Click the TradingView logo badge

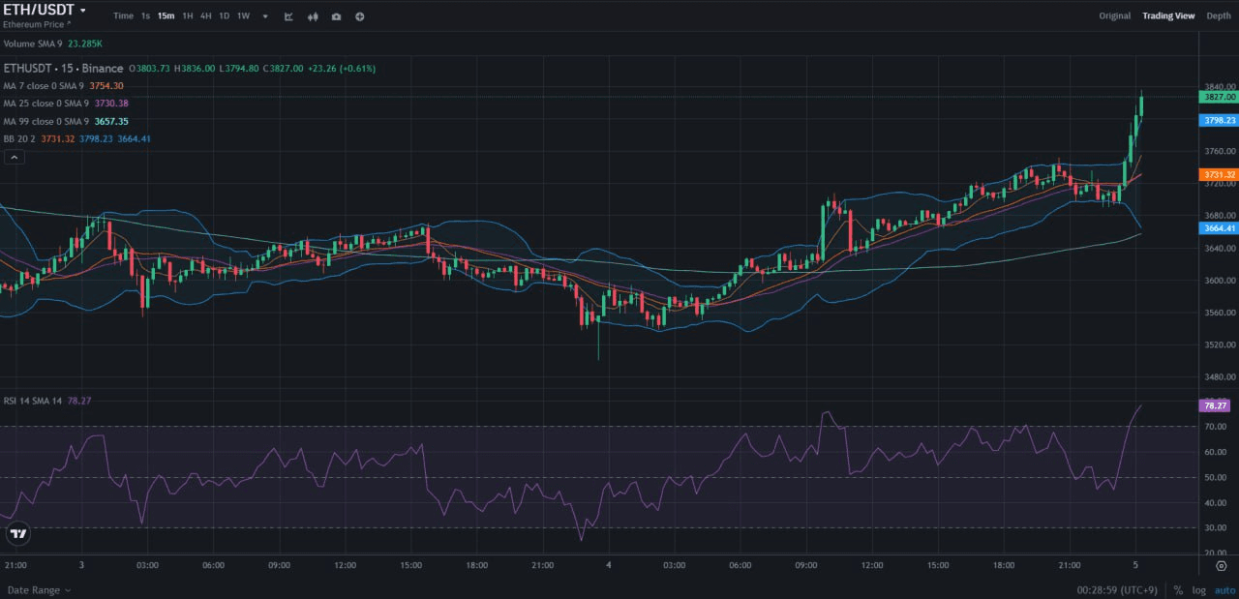17,533
